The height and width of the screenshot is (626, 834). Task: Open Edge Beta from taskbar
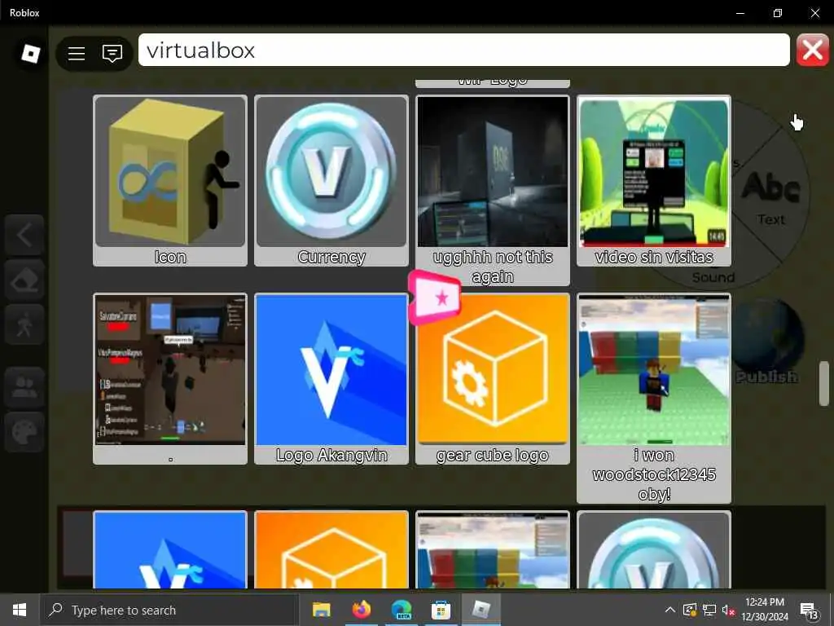coord(401,610)
